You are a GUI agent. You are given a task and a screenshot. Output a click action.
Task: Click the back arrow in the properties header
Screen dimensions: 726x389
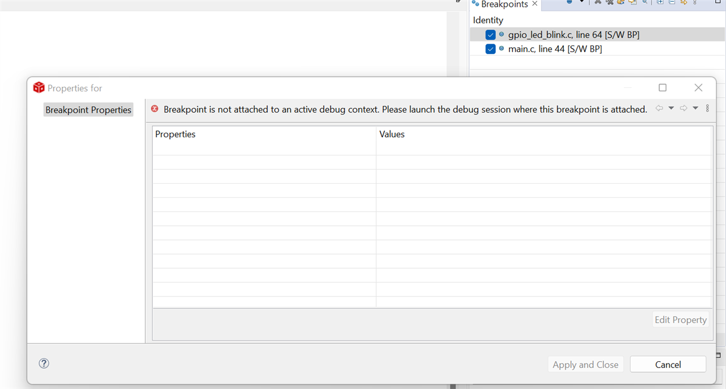[x=659, y=108]
